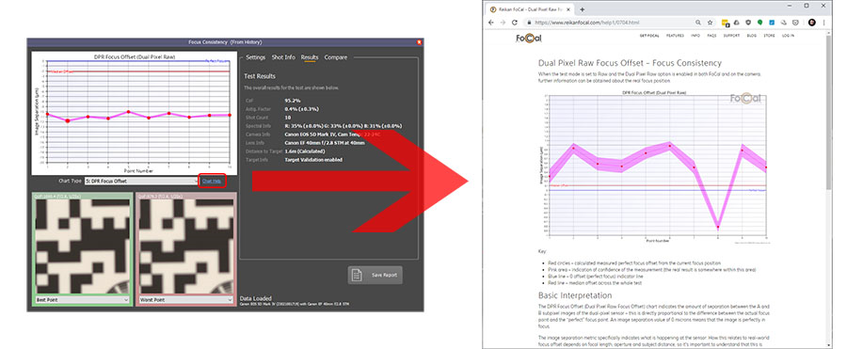Viewport: 847px width, 349px height.
Task: Click the FoCal logo on webpage
Action: pyautogui.click(x=529, y=38)
